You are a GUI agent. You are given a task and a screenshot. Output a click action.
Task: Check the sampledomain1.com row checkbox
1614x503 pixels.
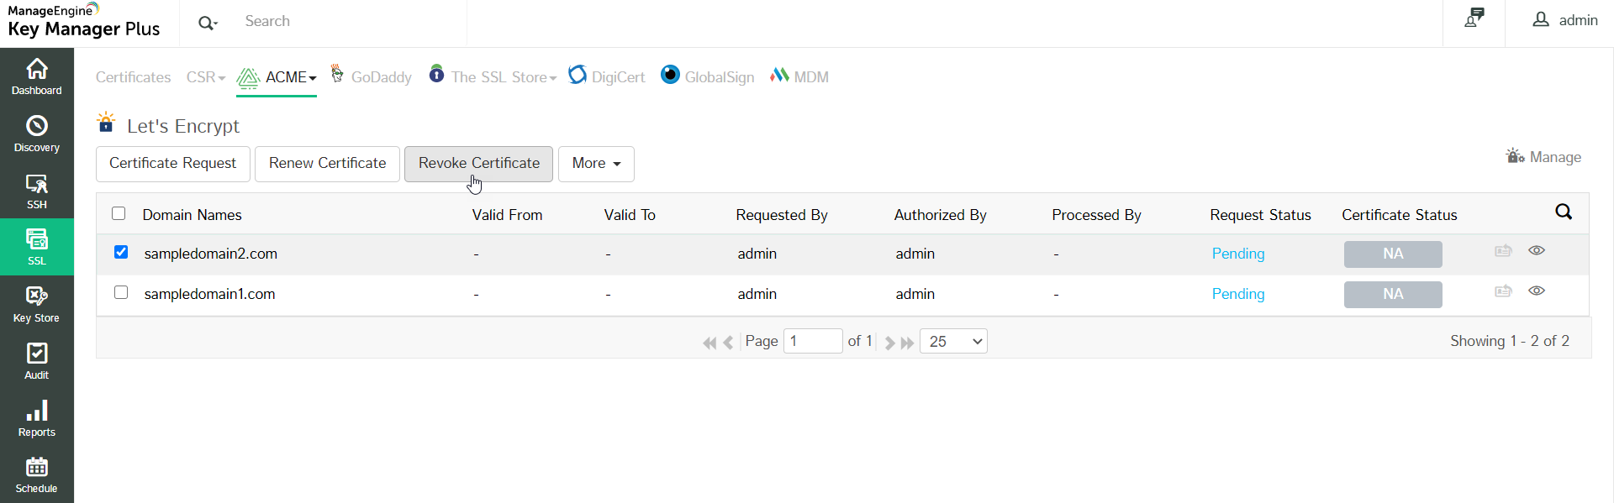121,292
